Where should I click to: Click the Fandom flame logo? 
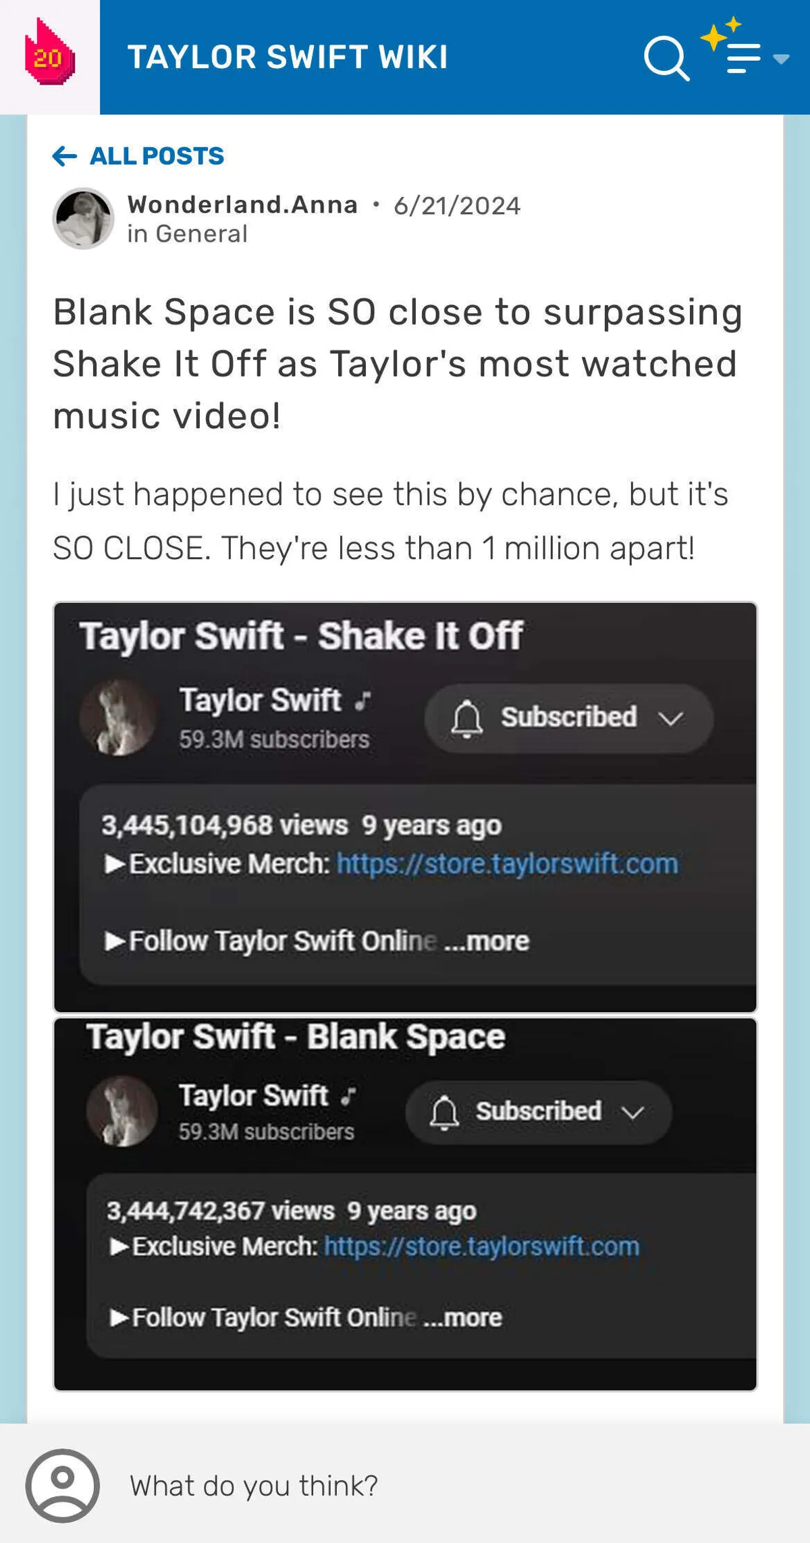49,54
